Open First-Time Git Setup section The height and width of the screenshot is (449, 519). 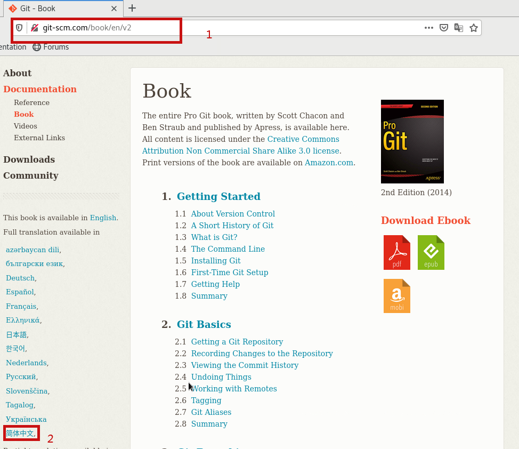click(x=230, y=272)
